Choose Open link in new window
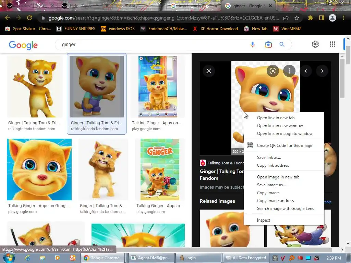This screenshot has width=351, height=263. click(284, 126)
